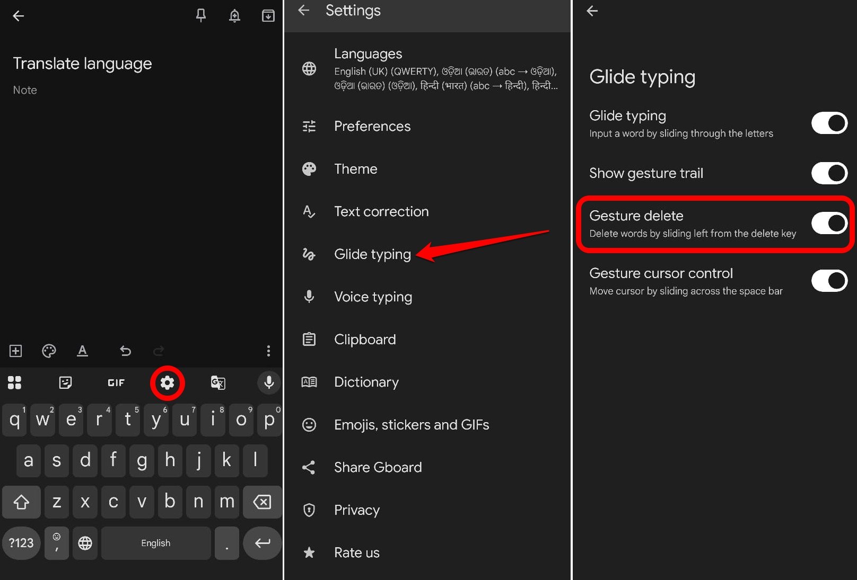The height and width of the screenshot is (580, 857).
Task: Go back from the note editor
Action: [19, 16]
